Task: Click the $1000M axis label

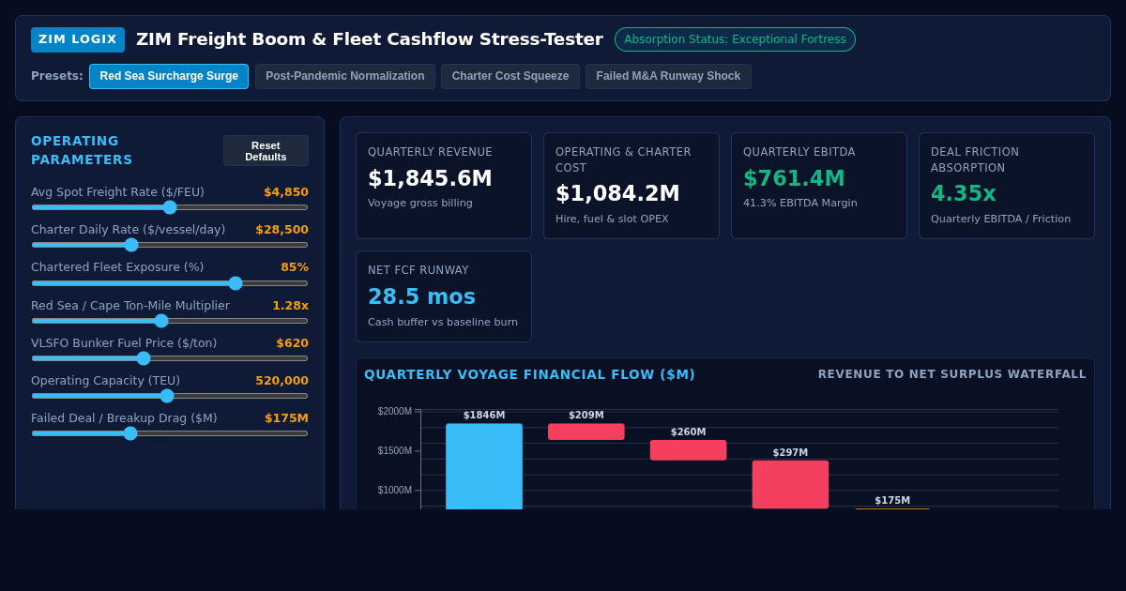Action: tap(394, 490)
